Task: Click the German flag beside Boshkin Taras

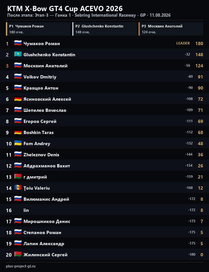Action: (x=18, y=132)
